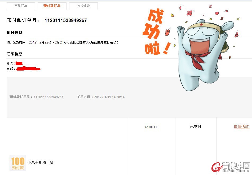252x175 pixels.
Task: Click the 100 预付款 product thumbnail
Action: [18, 163]
